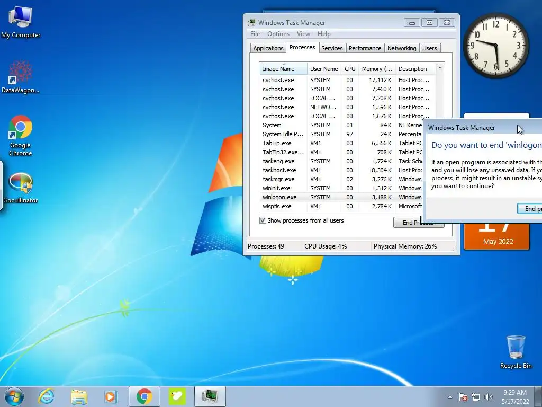Select svchost.exe with 1,596 K memory
Viewport: 542px width, 407px height.
point(347,107)
